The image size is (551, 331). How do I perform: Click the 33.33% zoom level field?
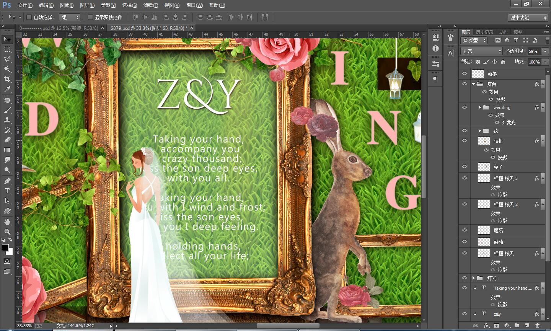[24, 326]
